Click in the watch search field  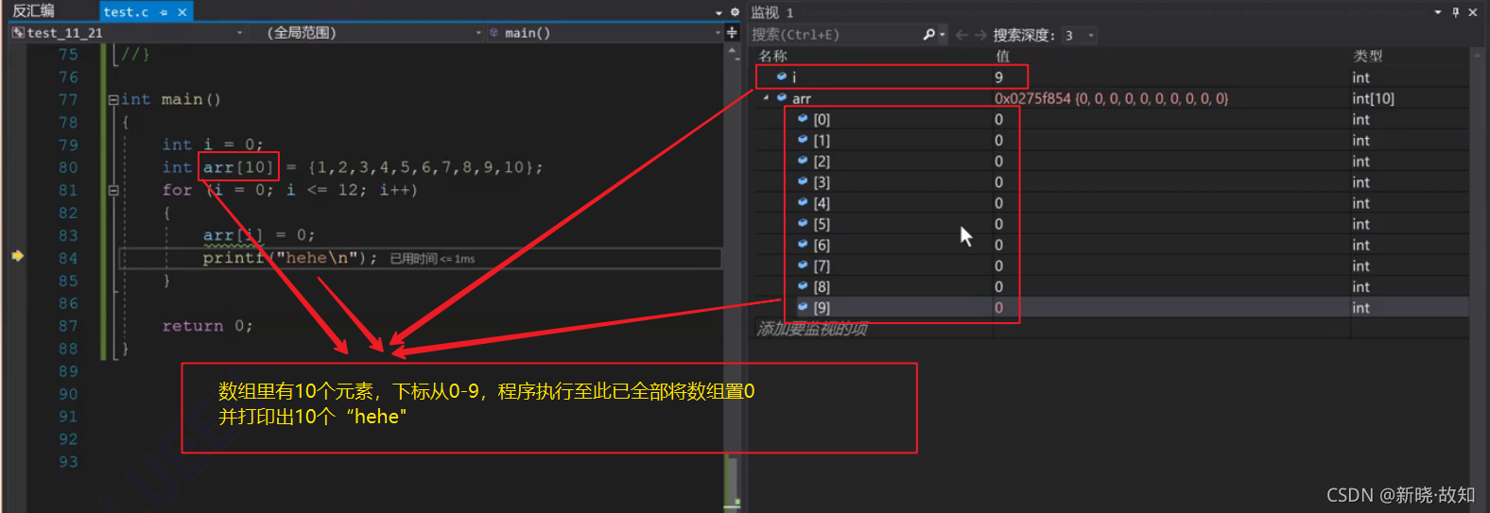tap(835, 35)
